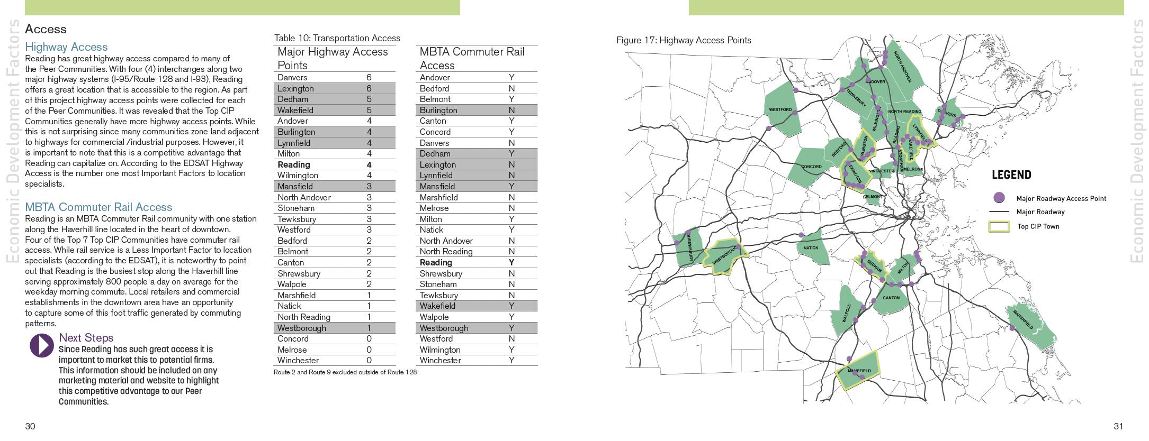Click the "Figure 17: Highway Access Points" caption
1149x441 pixels.
tap(684, 40)
